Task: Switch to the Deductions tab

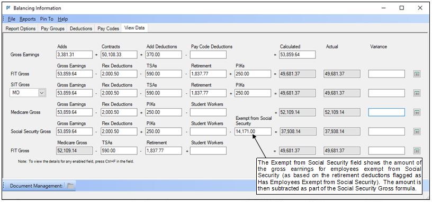Action: [x=80, y=28]
